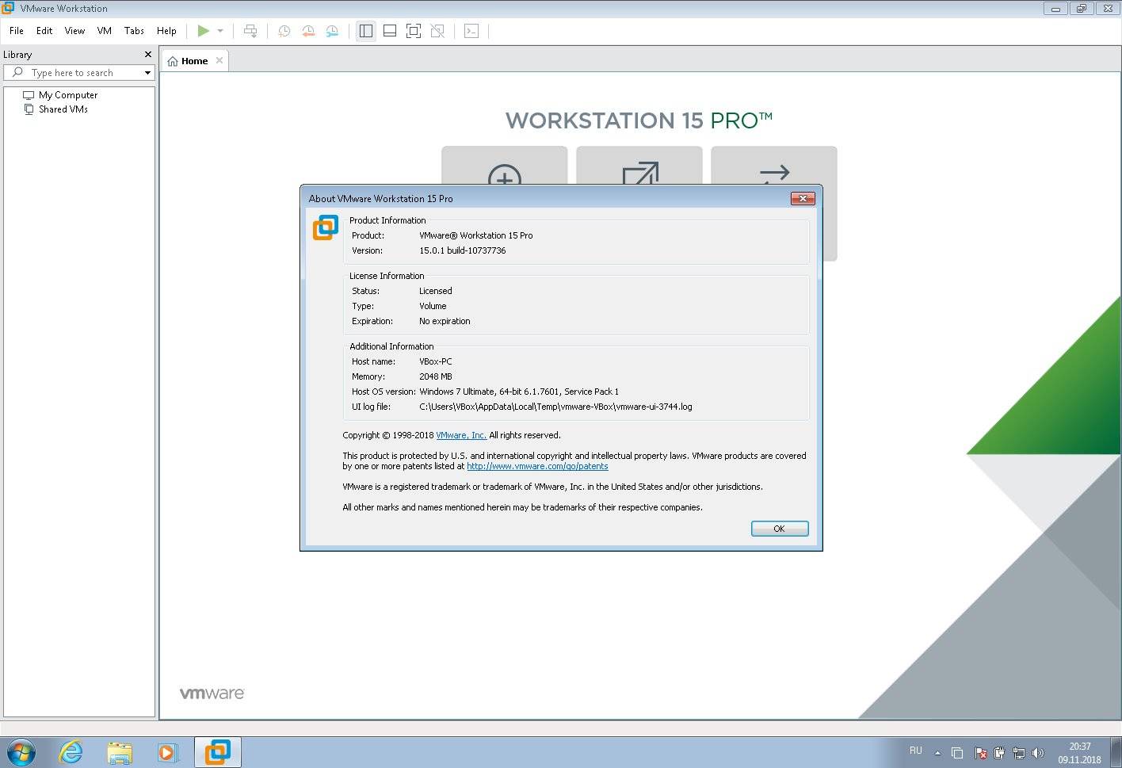
Task: Click the Enter Full Screen toolbar icon
Action: point(414,31)
